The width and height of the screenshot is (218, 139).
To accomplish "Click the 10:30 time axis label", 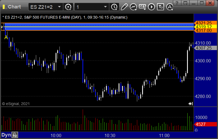I will point(110,135).
